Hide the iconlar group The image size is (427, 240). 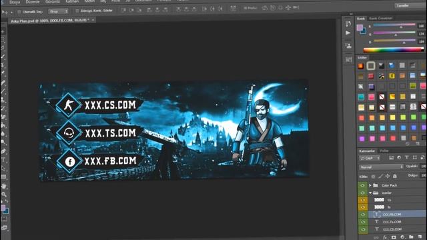(x=362, y=193)
